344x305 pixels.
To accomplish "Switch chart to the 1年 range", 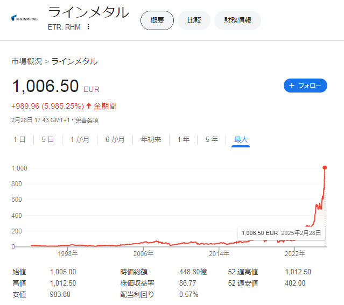I will pyautogui.click(x=184, y=139).
